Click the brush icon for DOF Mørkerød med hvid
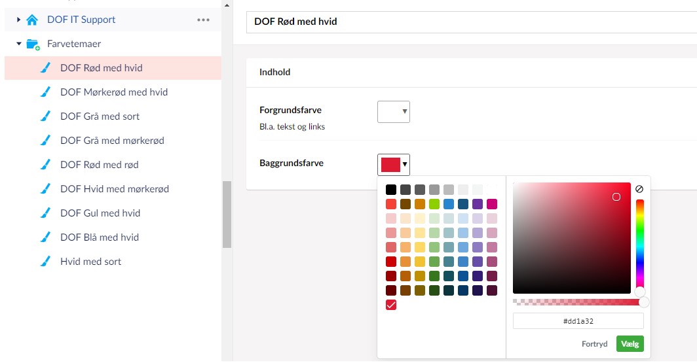The width and height of the screenshot is (697, 363). coord(45,92)
